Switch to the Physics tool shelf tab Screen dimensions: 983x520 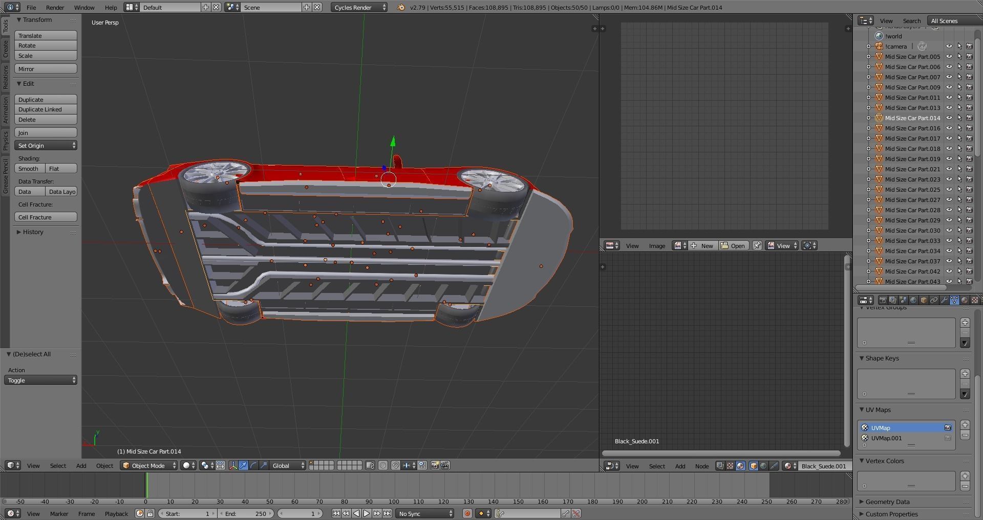coord(6,141)
